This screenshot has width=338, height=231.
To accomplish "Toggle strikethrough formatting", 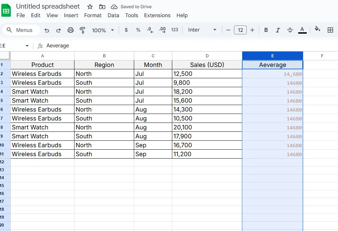I will pos(290,30).
